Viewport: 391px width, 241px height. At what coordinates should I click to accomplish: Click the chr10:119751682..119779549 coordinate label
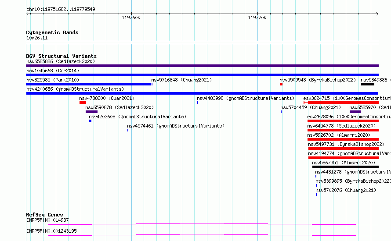(x=61, y=10)
